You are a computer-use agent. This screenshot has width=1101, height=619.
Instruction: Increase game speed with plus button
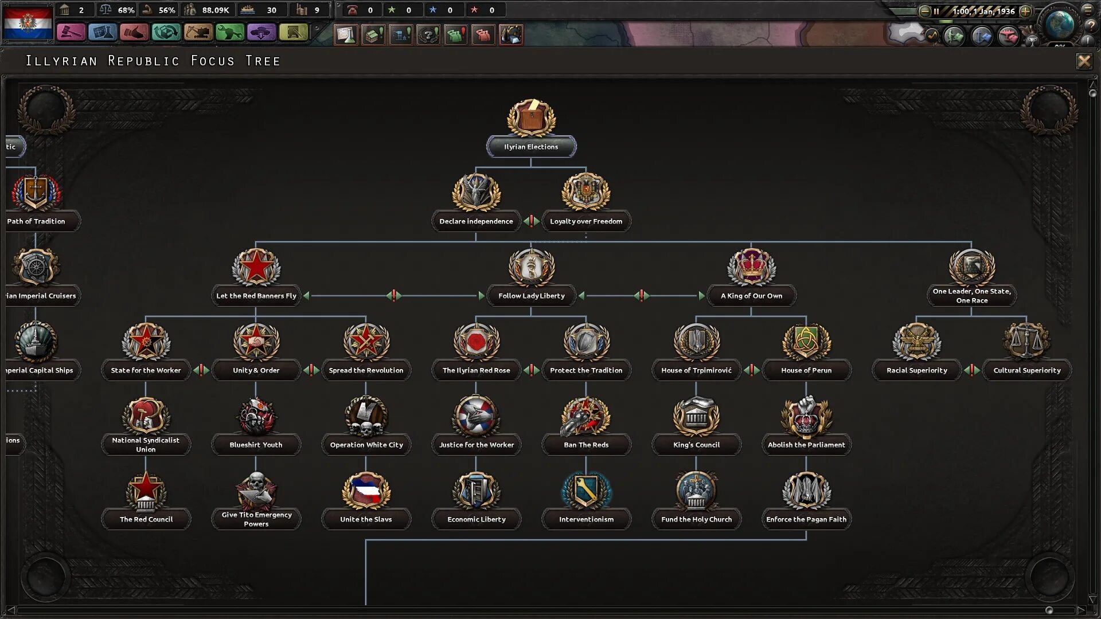[1025, 11]
